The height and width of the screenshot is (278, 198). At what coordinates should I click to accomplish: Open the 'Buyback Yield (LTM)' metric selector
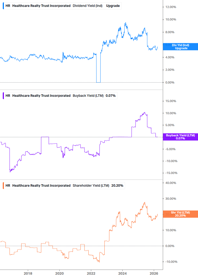88,95
